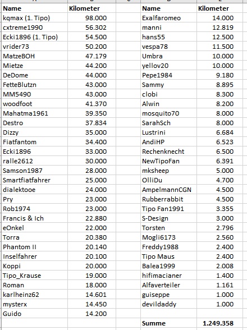Select the value 14.200 cell
This screenshot has width=247, height=330.
point(92,314)
